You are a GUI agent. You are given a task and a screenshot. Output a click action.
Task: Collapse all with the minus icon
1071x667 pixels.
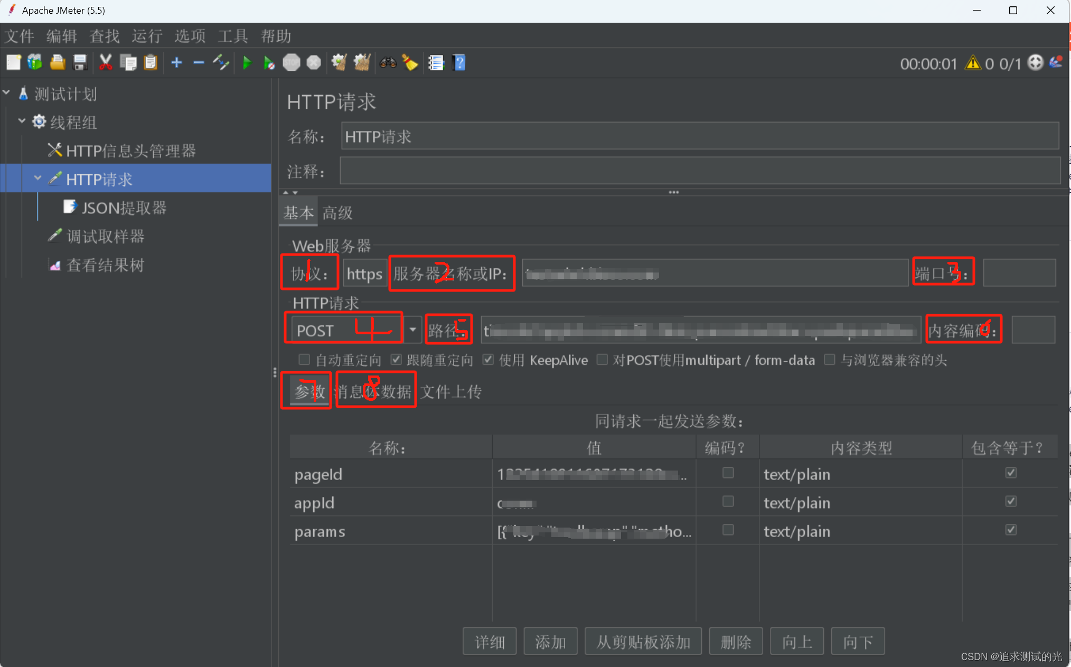point(199,63)
